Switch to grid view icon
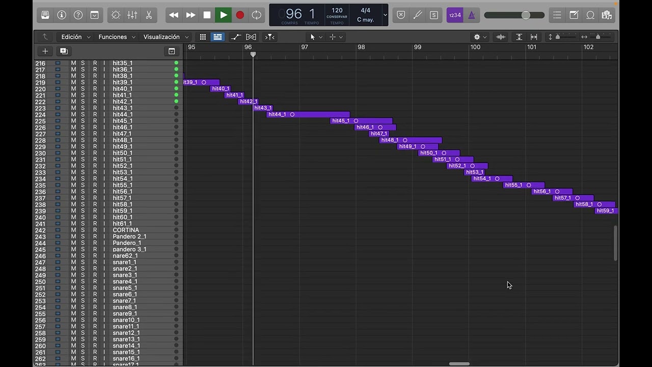Viewport: 652px width, 367px height. (x=203, y=37)
